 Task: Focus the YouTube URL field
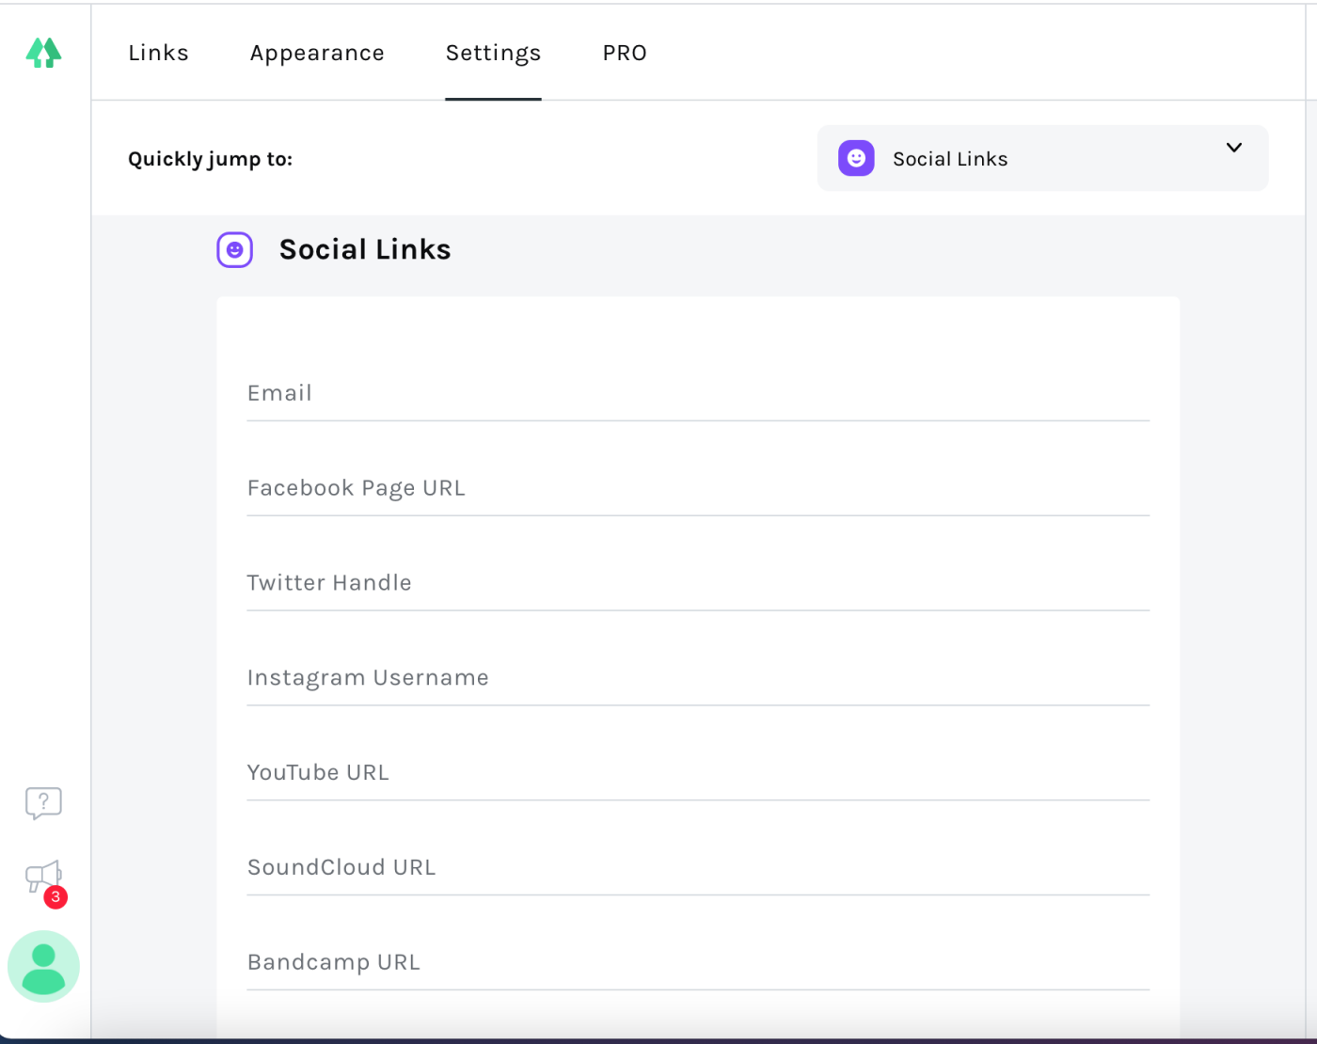coord(698,773)
